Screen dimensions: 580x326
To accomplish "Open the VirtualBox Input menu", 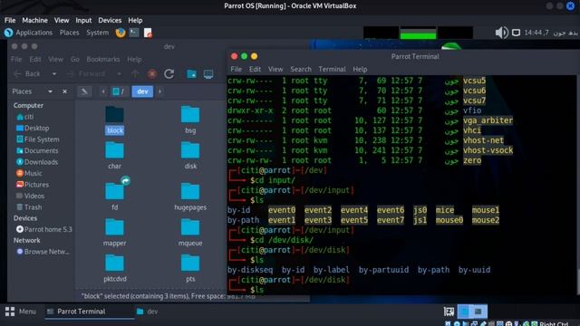I will pyautogui.click(x=83, y=20).
